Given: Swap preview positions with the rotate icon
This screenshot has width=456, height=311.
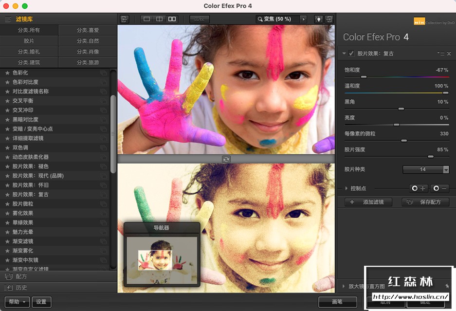Looking at the screenshot, I should (226, 159).
